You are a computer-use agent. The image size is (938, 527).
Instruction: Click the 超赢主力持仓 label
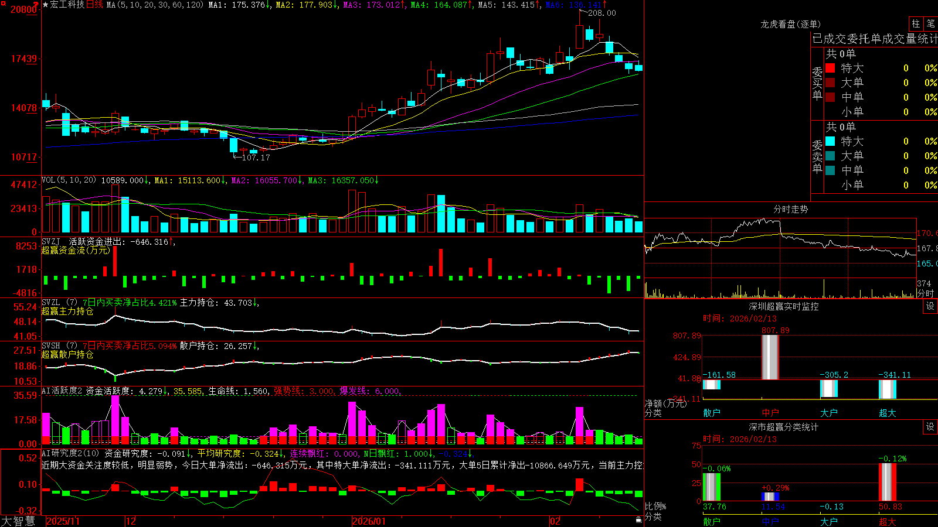(67, 312)
